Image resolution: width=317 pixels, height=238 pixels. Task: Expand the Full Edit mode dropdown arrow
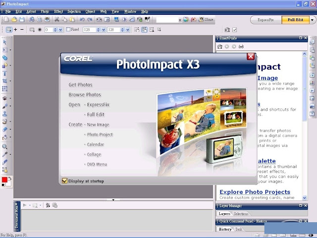coord(313,20)
